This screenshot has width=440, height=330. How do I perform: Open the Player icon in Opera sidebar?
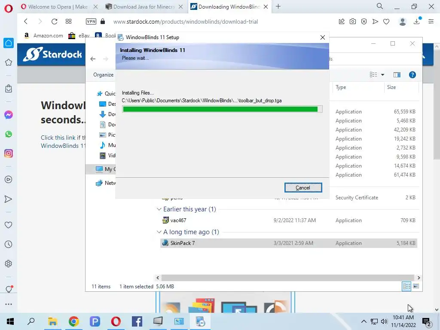point(9,180)
